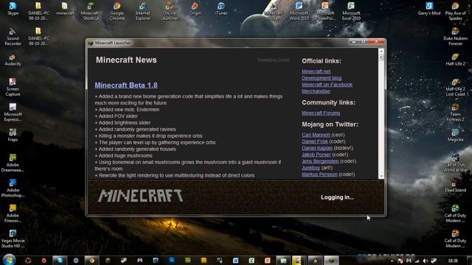The image size is (472, 265).
Task: Open Microsoft PowerPoint desktop shortcut
Action: (325, 11)
